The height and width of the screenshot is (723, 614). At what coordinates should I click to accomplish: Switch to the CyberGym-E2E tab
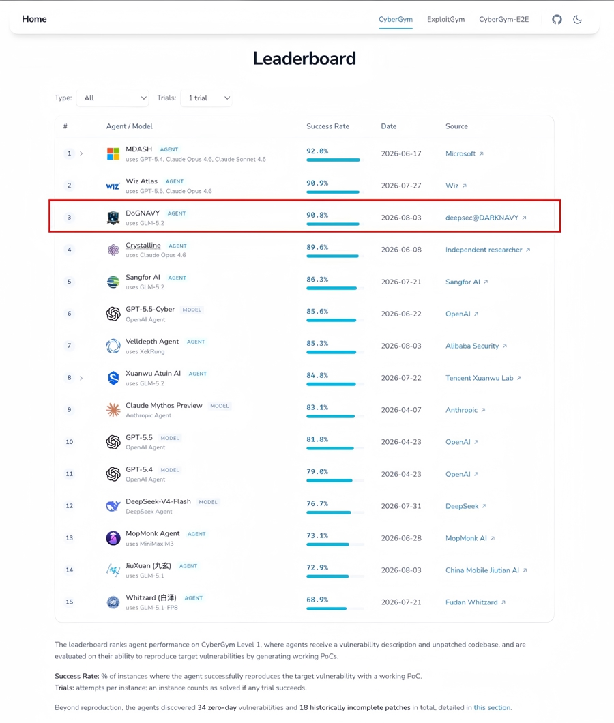[503, 19]
